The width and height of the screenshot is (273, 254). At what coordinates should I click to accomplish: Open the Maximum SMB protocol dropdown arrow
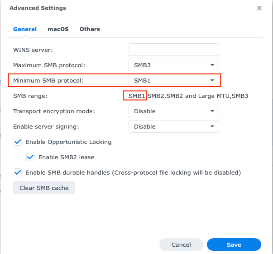click(x=212, y=65)
